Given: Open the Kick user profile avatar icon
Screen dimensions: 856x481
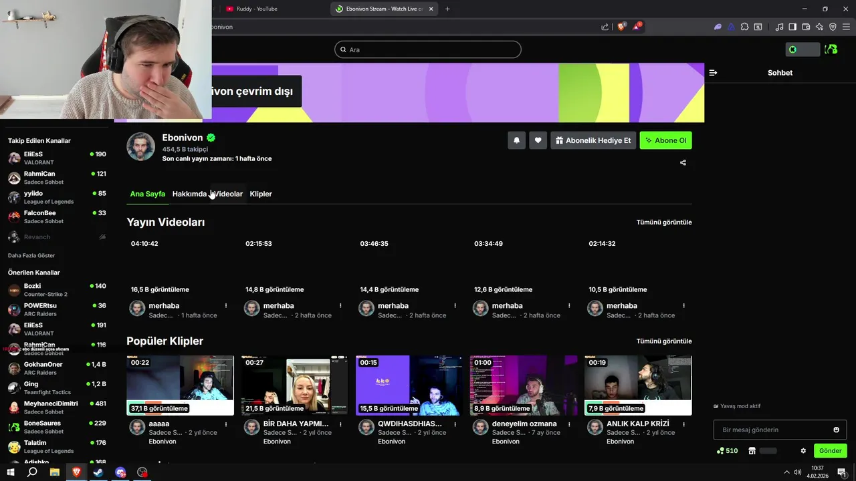Looking at the screenshot, I should (x=831, y=49).
